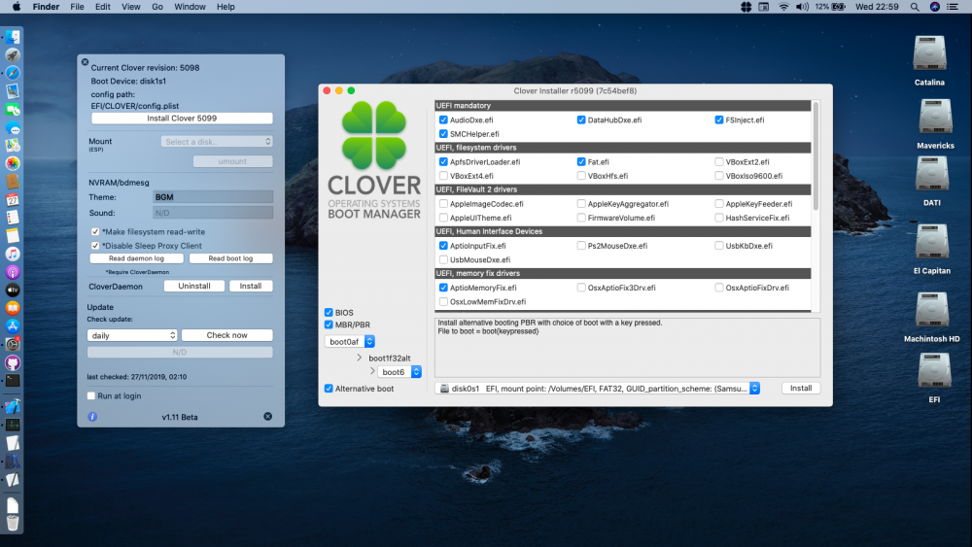
Task: Click the Theme BGM input field
Action: (x=213, y=197)
